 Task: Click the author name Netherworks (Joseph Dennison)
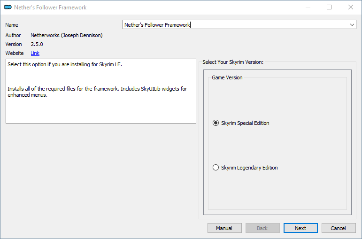(67, 35)
